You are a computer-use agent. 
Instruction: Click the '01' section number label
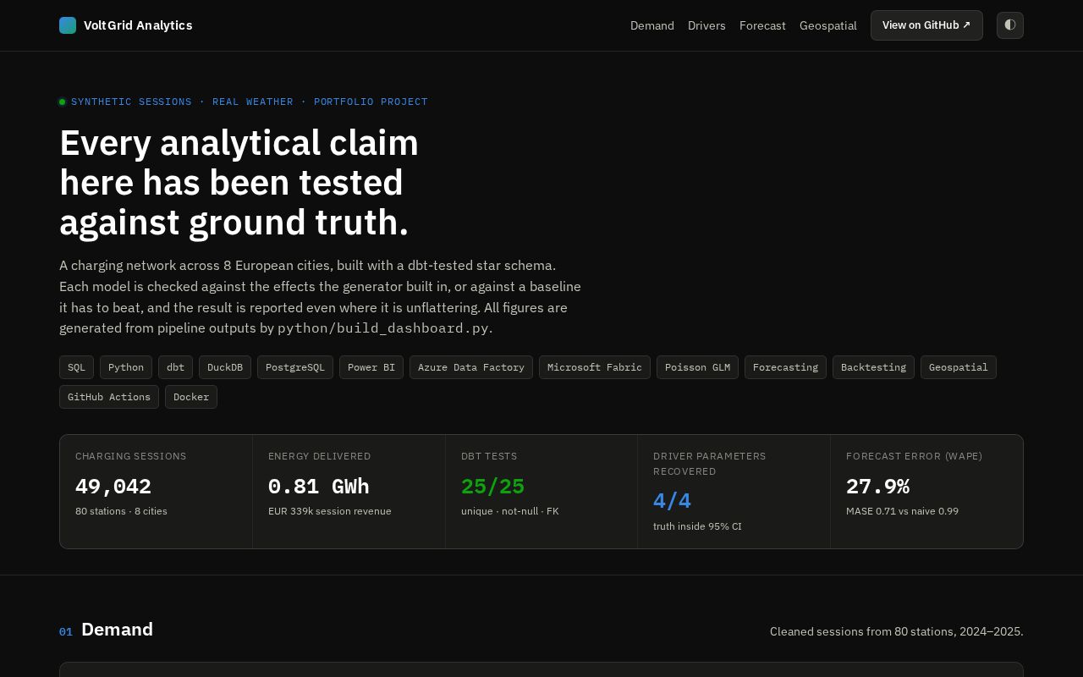click(66, 632)
